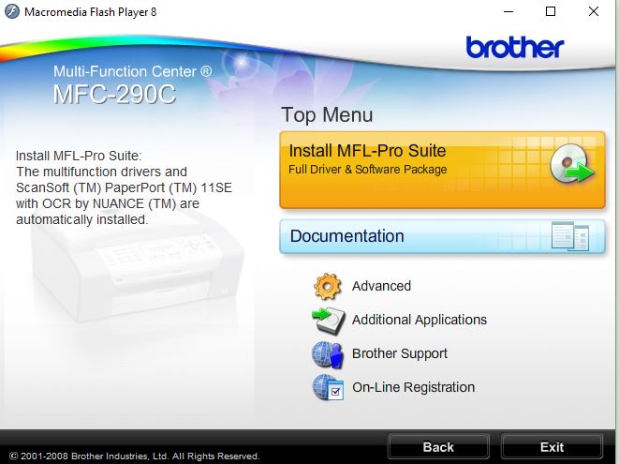Select the Advanced menu entry
Screen dimensions: 619x464
coord(381,286)
